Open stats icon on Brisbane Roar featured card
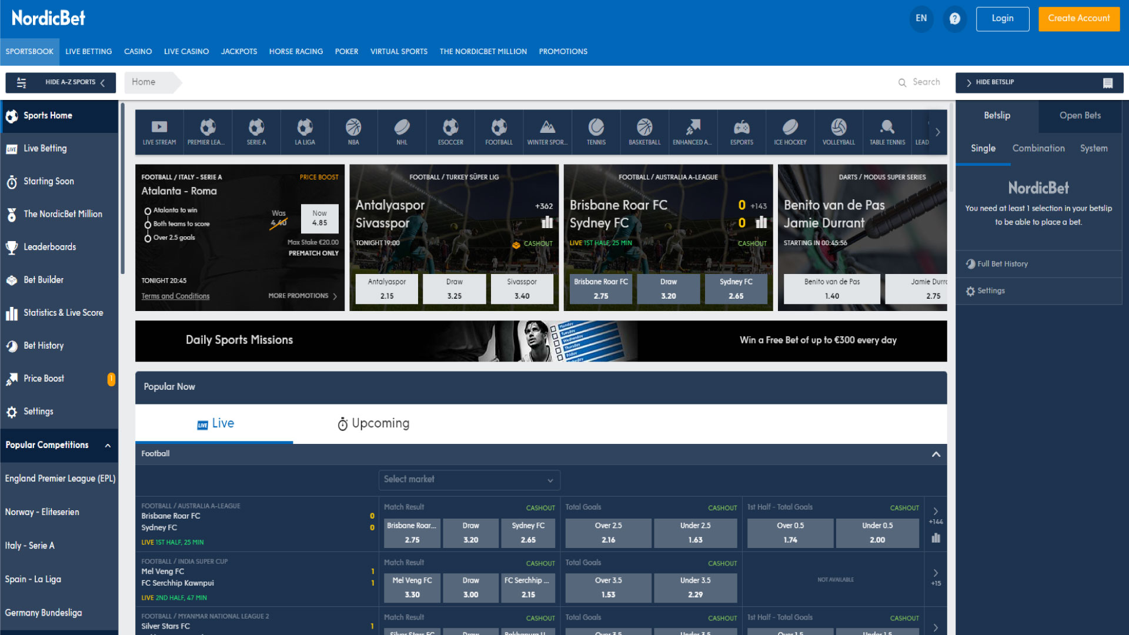Screen dimensions: 1129x635 tap(761, 222)
